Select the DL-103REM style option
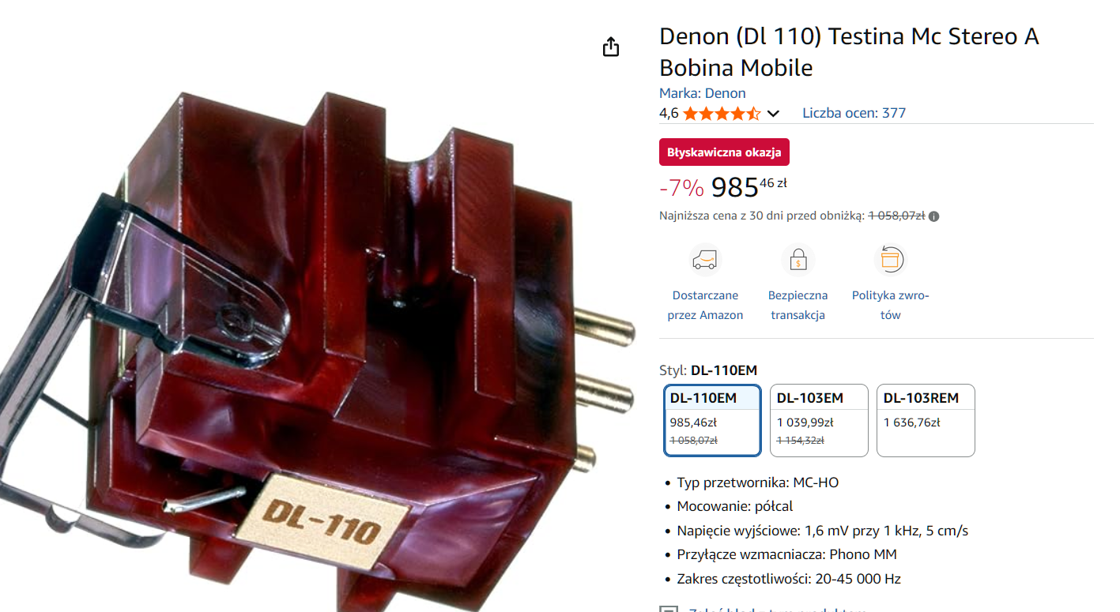The width and height of the screenshot is (1120, 612). pos(926,420)
